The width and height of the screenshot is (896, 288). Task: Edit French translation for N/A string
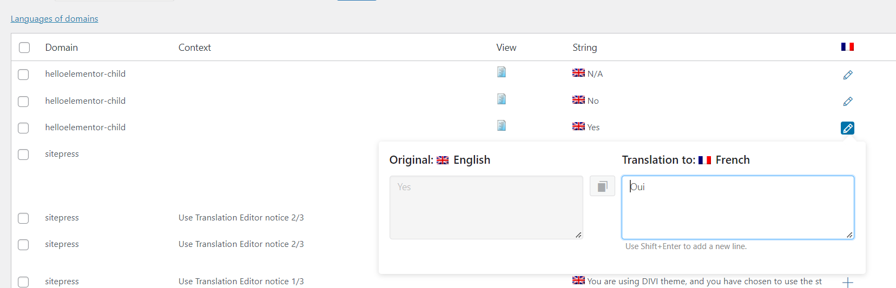pos(848,75)
